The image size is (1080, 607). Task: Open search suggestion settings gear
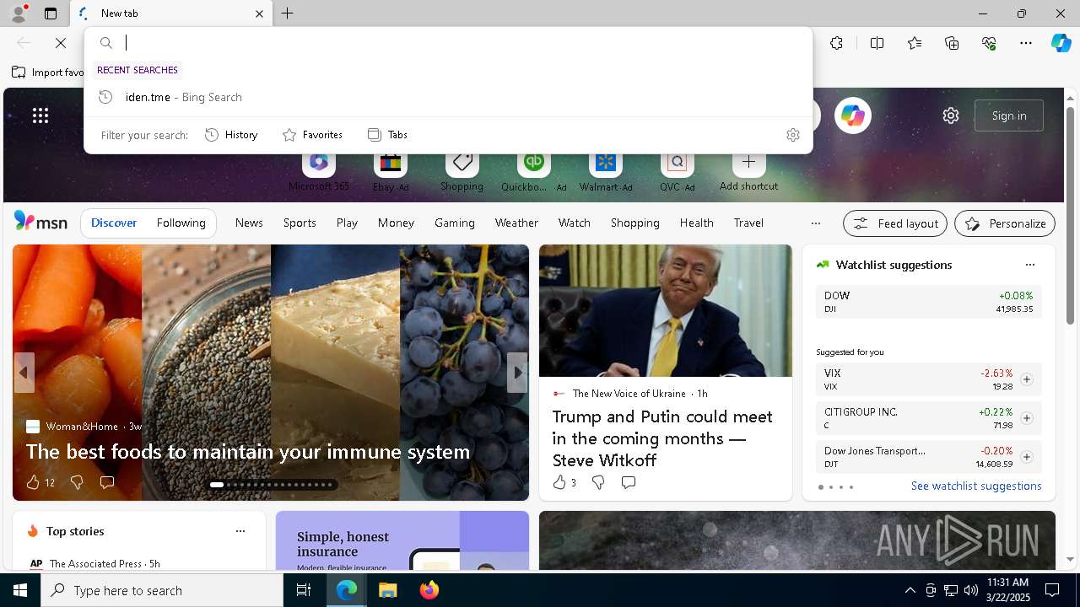792,135
